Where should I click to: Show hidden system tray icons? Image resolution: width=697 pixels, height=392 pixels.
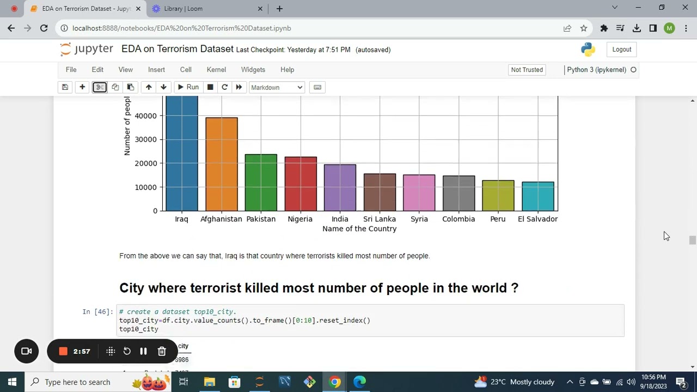pos(570,382)
